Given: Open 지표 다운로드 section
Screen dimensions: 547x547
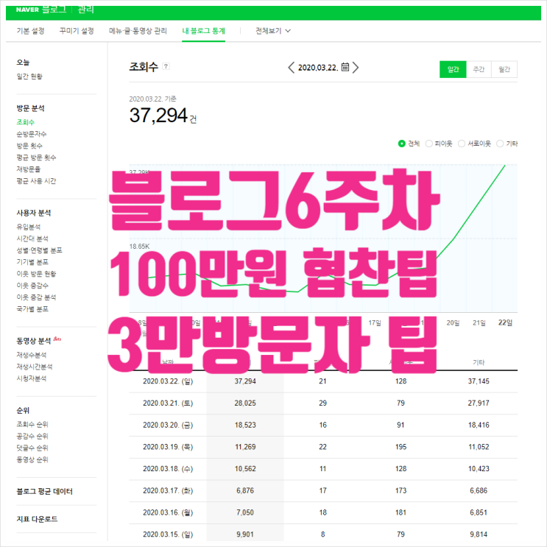Looking at the screenshot, I should click(37, 519).
